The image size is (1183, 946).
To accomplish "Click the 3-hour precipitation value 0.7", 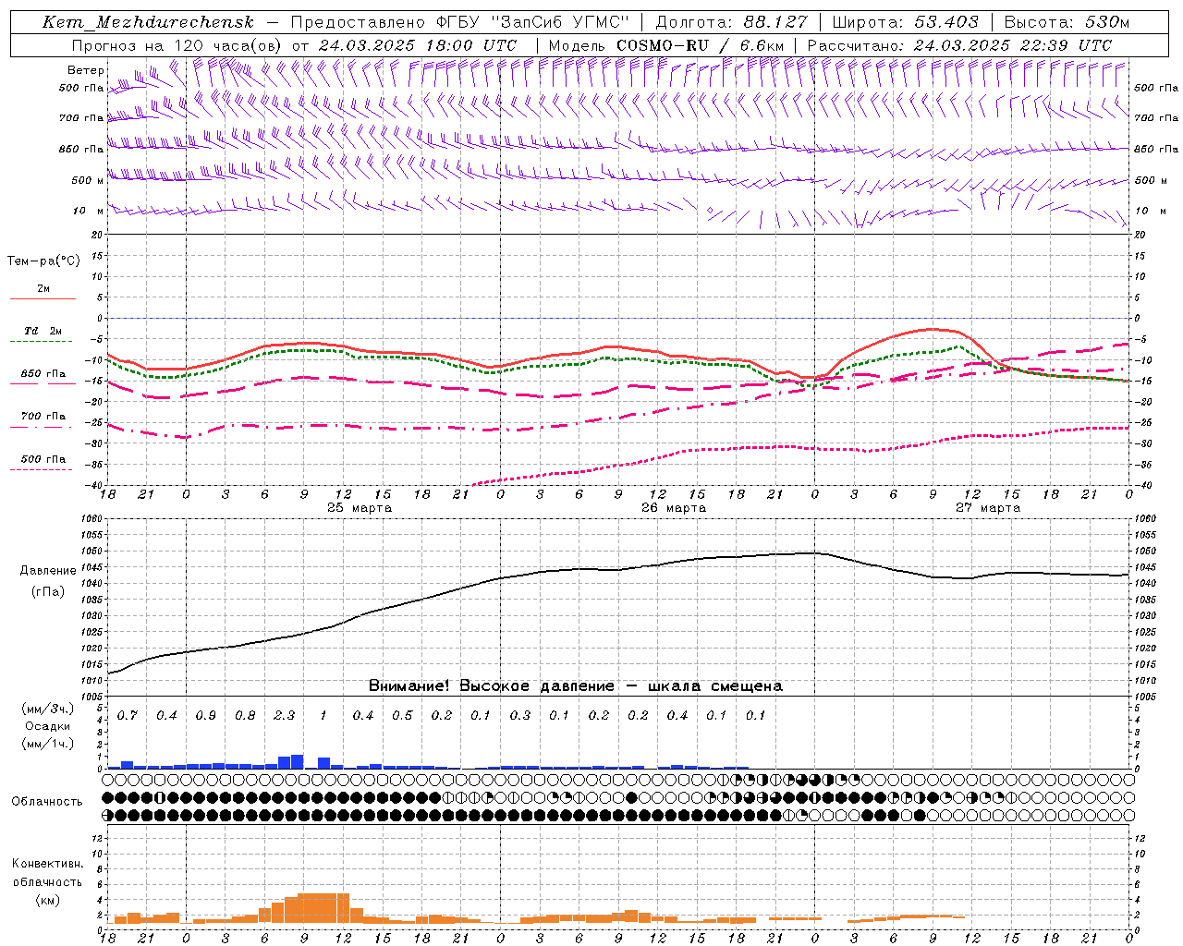I will click(x=128, y=715).
